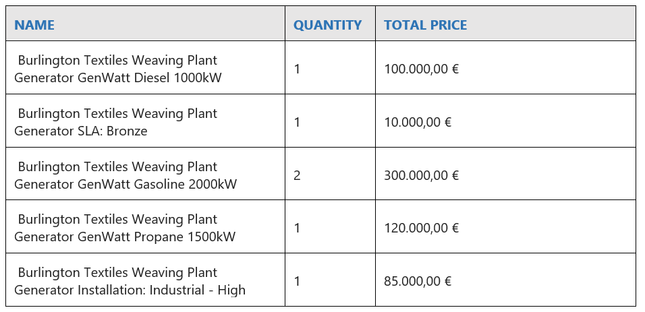Image resolution: width=645 pixels, height=312 pixels.
Task: Click the 85.000,00 € total price
Action: coord(418,281)
